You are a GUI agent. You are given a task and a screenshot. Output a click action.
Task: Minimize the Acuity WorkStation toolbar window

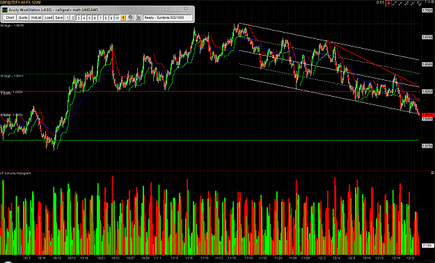[166, 9]
